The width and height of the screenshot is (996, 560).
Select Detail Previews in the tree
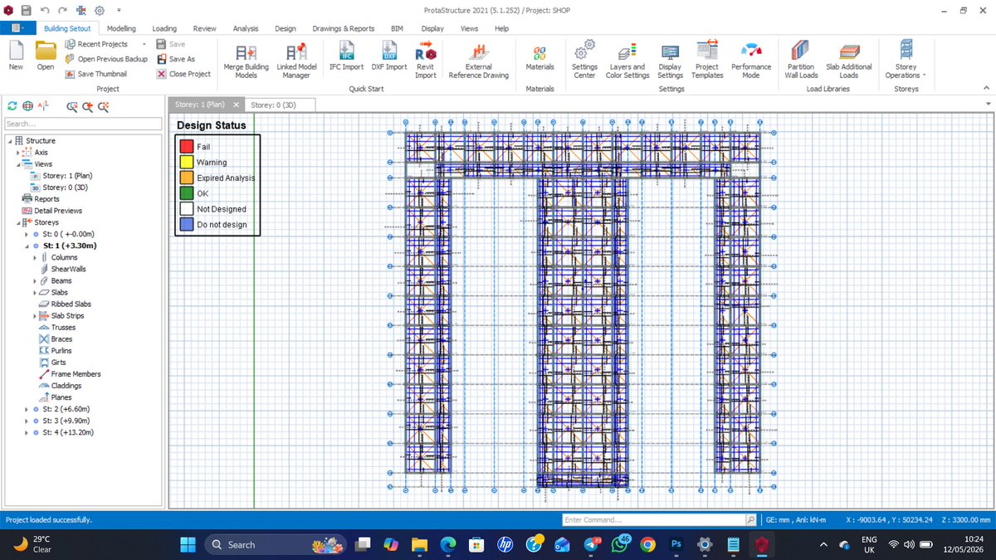click(57, 211)
